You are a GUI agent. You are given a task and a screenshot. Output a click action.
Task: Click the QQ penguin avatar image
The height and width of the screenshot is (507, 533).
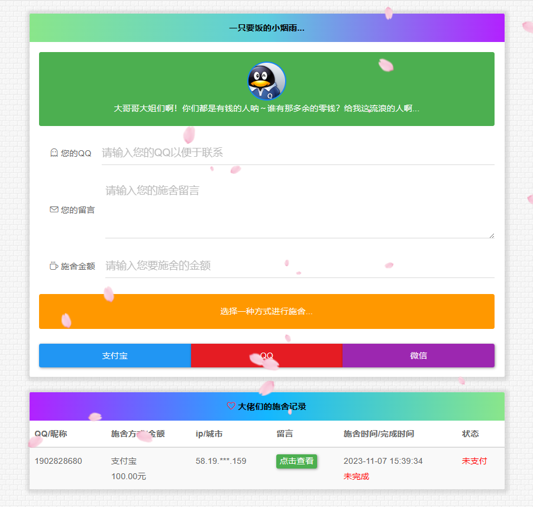(x=266, y=81)
